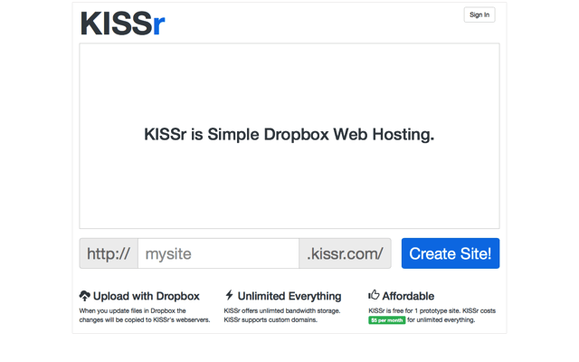Click the Sign In button
The width and height of the screenshot is (579, 362).
tap(479, 14)
